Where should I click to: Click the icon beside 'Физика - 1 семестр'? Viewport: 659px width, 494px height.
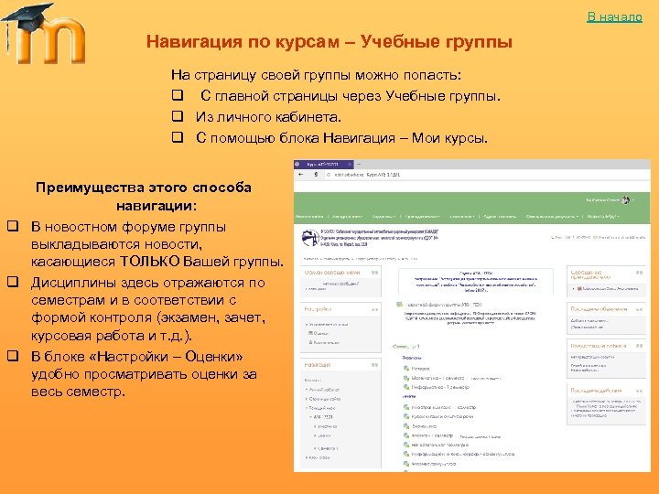point(406,435)
